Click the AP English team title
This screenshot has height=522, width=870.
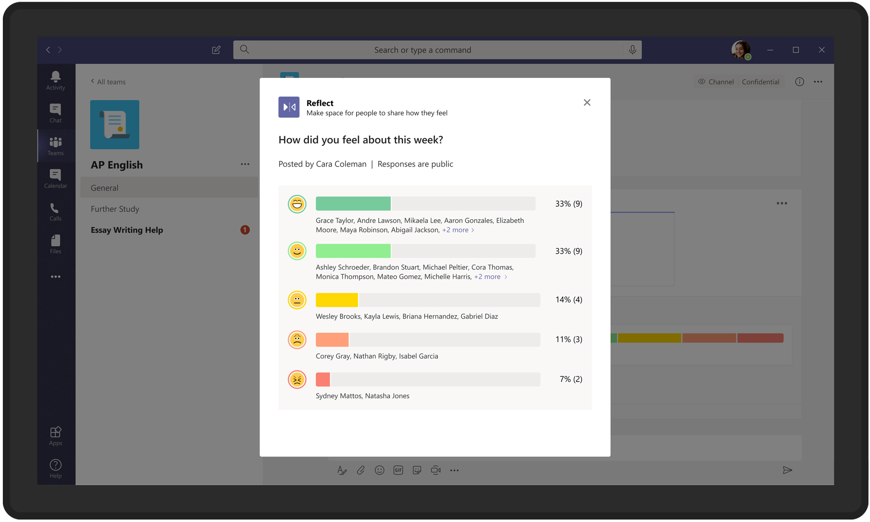(x=117, y=165)
